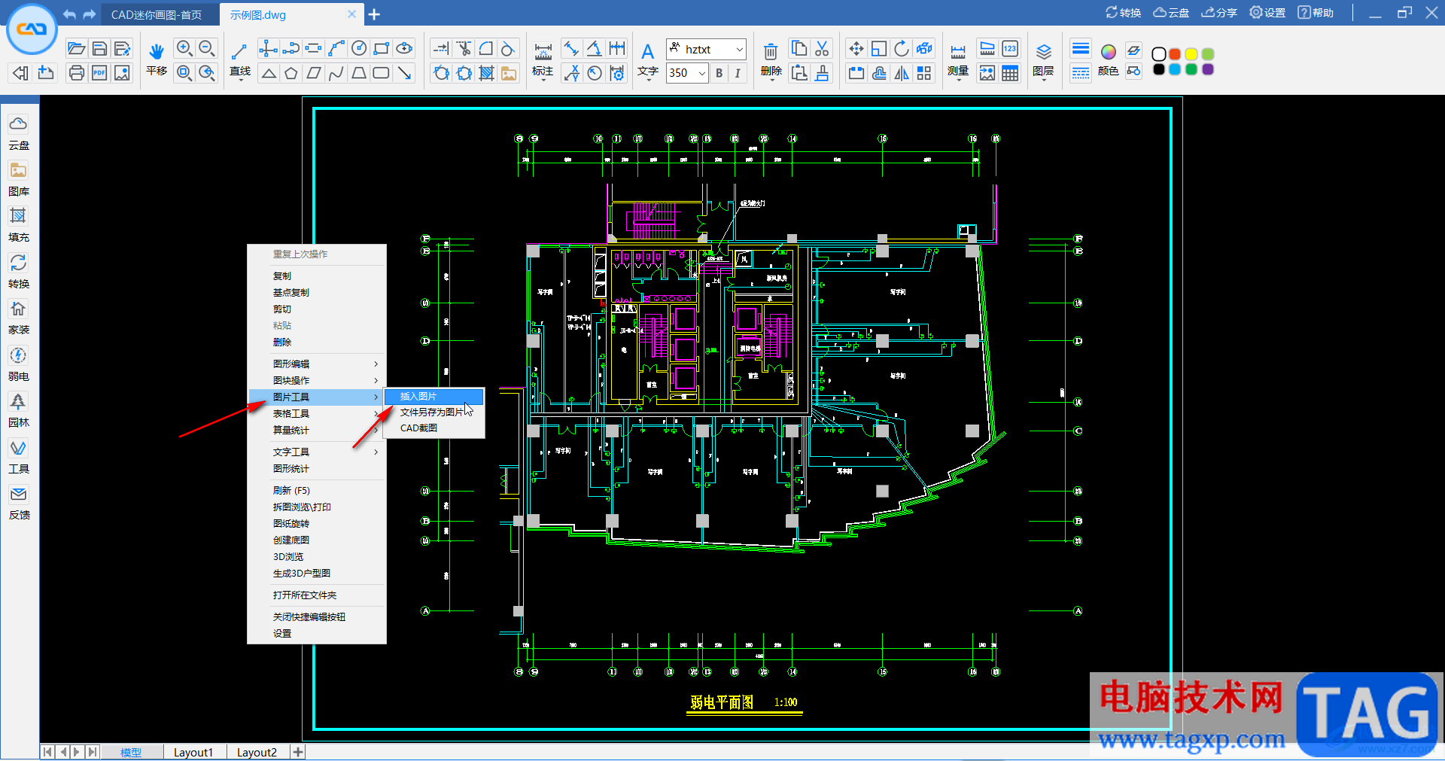Choose 文件另存为图片 from the submenu
The height and width of the screenshot is (761, 1445).
[434, 412]
